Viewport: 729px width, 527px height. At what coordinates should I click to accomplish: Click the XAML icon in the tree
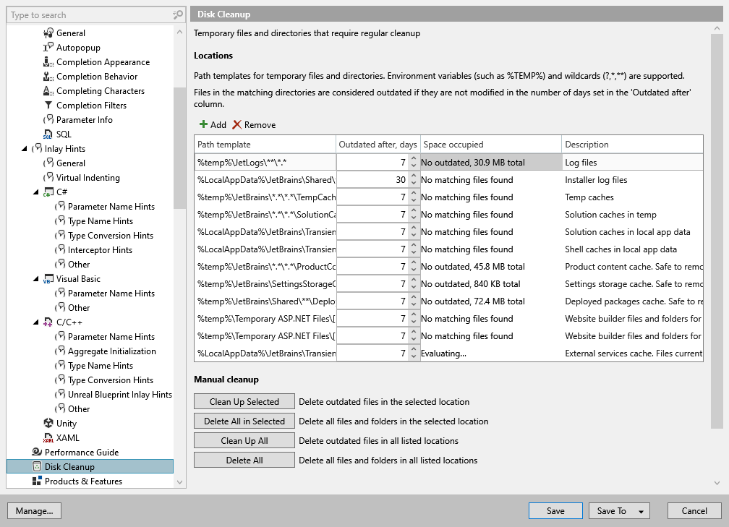48,438
